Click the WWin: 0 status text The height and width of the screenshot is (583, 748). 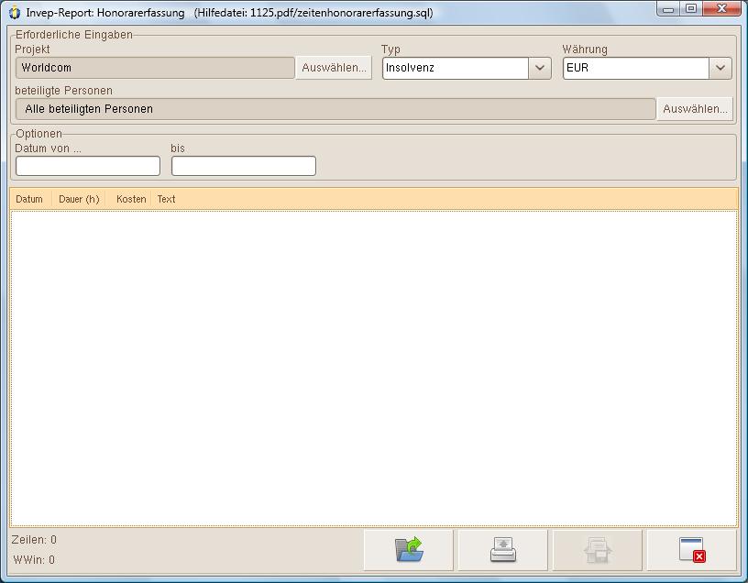click(x=34, y=559)
